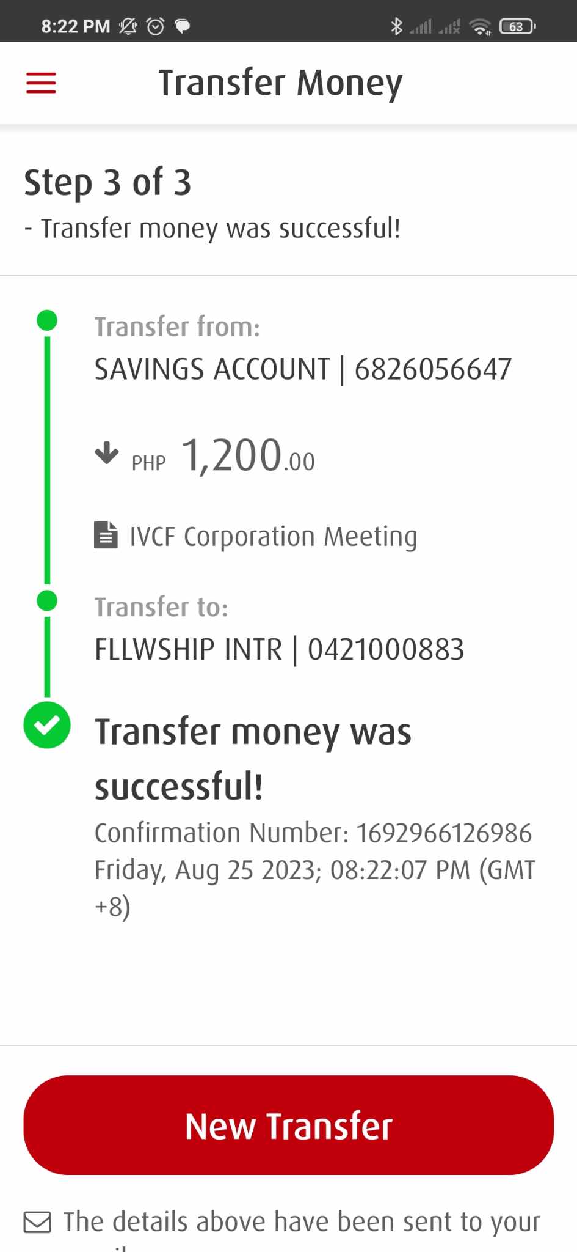Tap the green Transfer to step dot
This screenshot has height=1252, width=577.
[x=47, y=601]
